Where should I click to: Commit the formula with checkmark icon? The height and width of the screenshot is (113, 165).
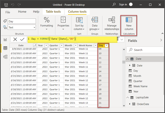pyautogui.click(x=22, y=39)
